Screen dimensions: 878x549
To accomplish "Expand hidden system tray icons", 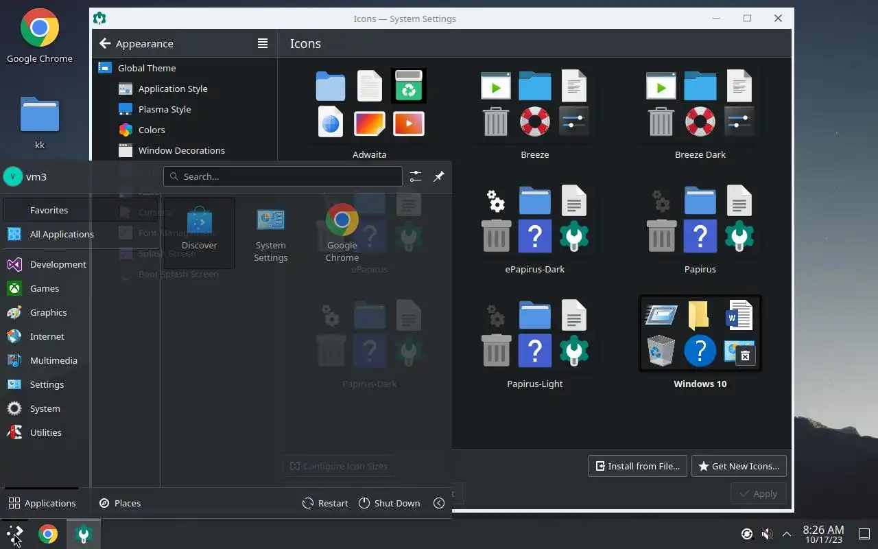I will tap(787, 534).
